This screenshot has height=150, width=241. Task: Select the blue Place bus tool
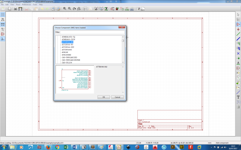238,39
